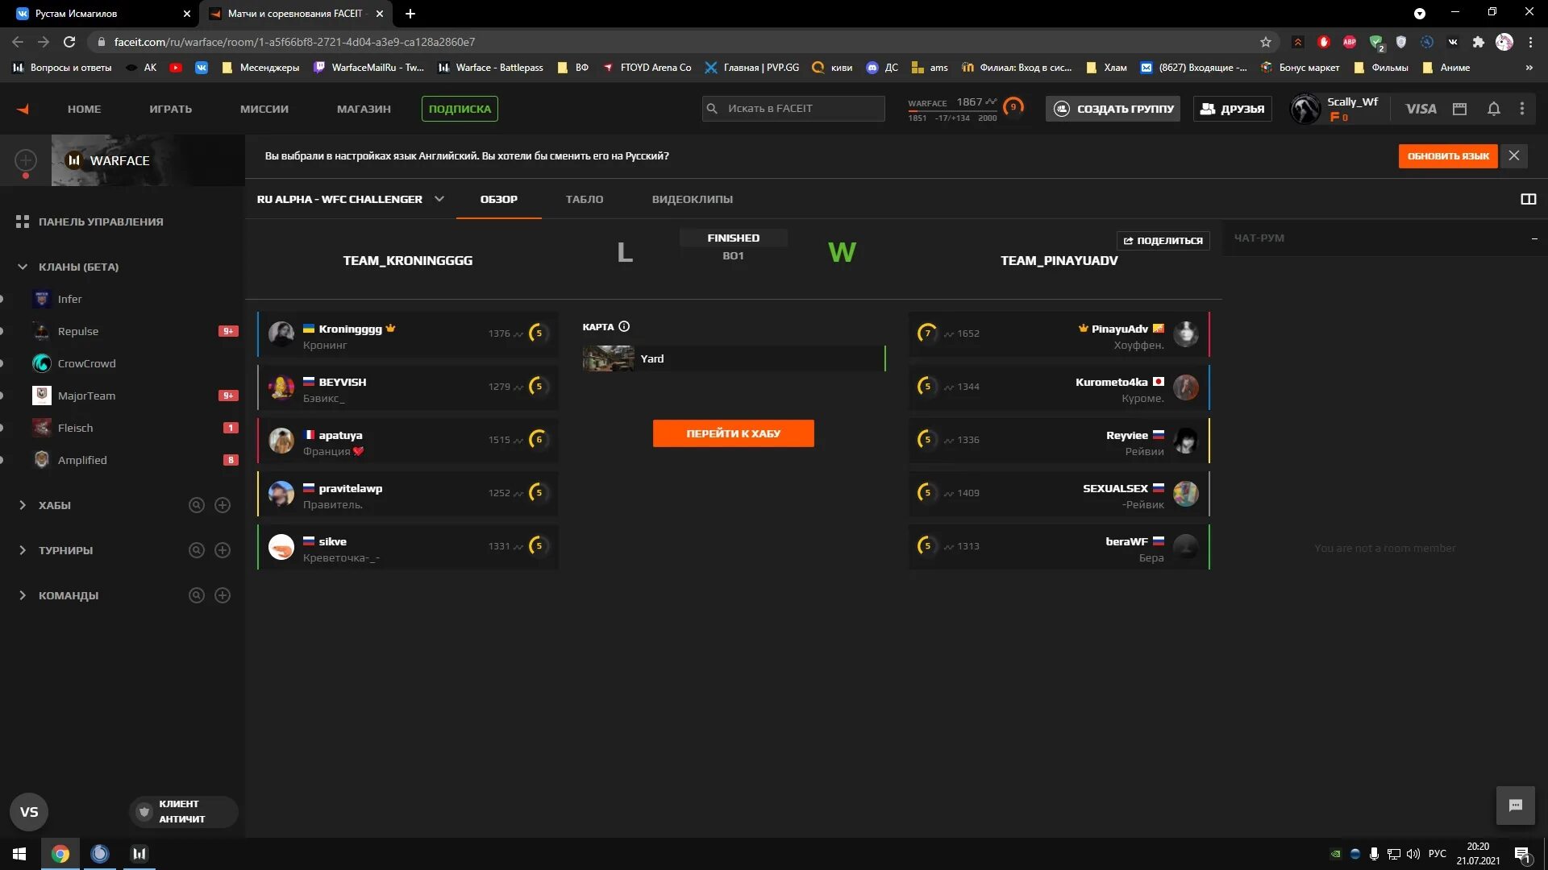The image size is (1548, 870).
Task: Click the home/HOME navigation icon
Action: pos(84,109)
